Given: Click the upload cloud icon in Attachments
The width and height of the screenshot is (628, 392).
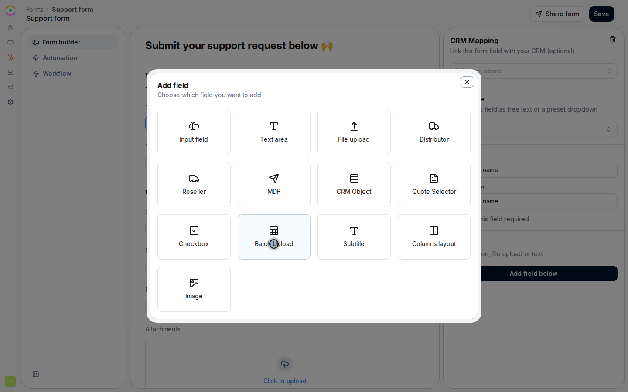Looking at the screenshot, I should pyautogui.click(x=285, y=364).
